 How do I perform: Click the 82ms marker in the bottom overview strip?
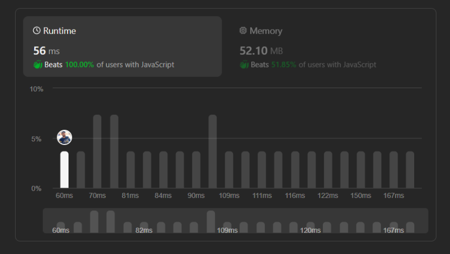[144, 230]
